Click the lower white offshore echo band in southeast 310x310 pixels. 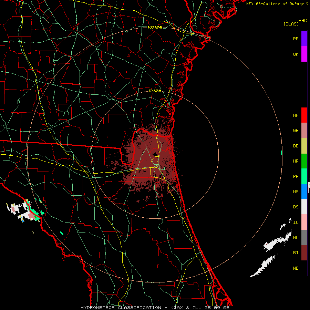click(264, 266)
